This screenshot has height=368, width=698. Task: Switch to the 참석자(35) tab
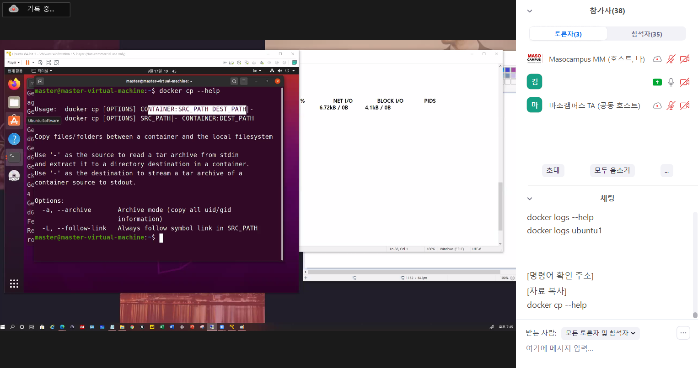click(x=646, y=34)
